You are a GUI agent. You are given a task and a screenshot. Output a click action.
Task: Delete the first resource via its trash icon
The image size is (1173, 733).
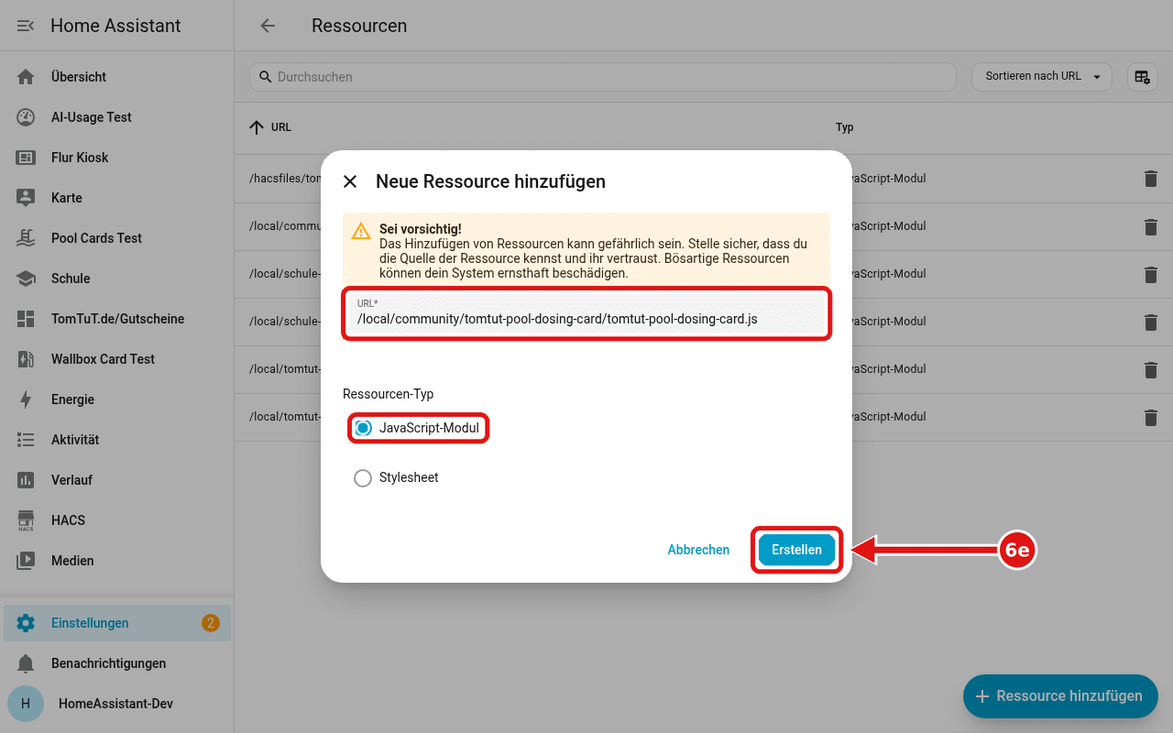(1151, 179)
